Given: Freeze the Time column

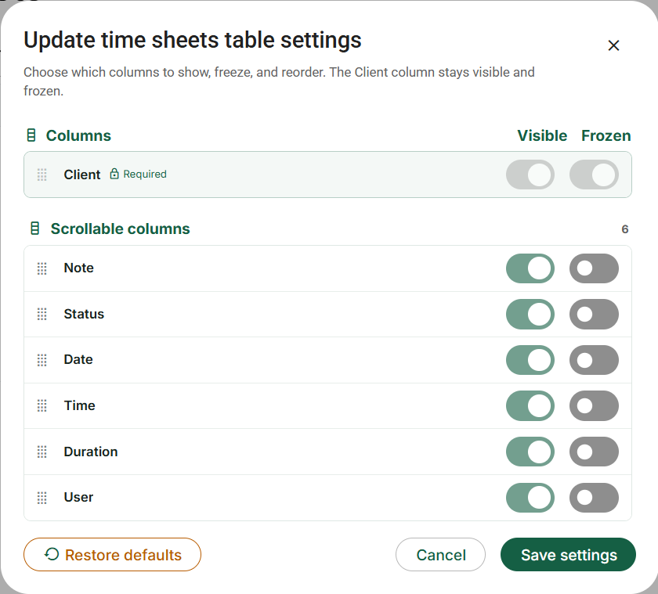Looking at the screenshot, I should click(594, 405).
